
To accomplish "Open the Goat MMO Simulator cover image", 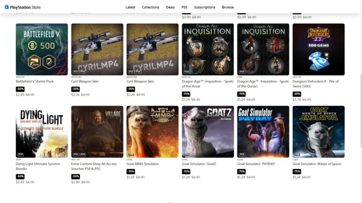I will click(x=152, y=131).
